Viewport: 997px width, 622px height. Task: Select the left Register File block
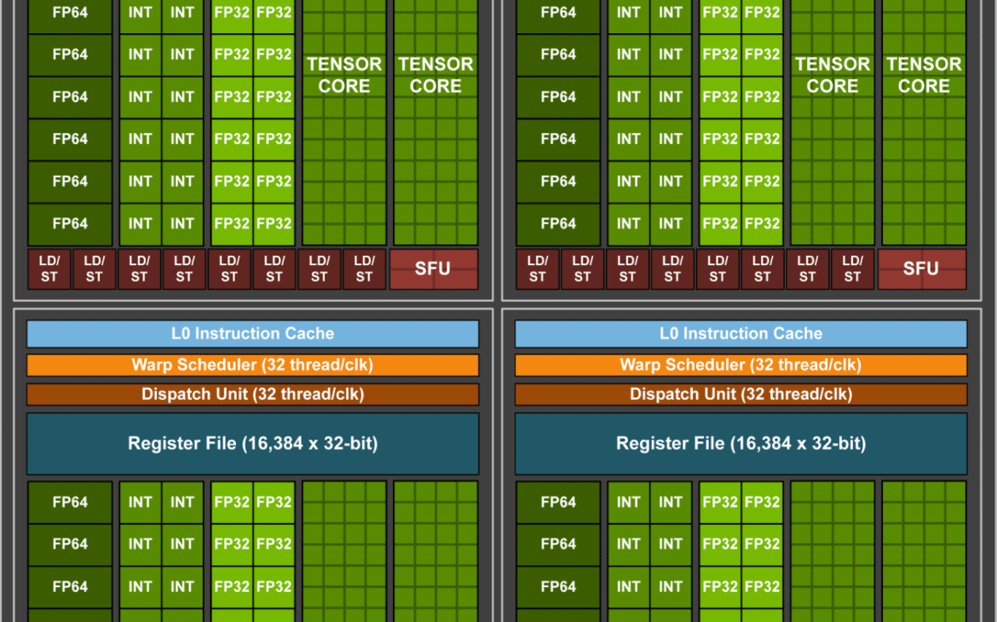pos(252,444)
